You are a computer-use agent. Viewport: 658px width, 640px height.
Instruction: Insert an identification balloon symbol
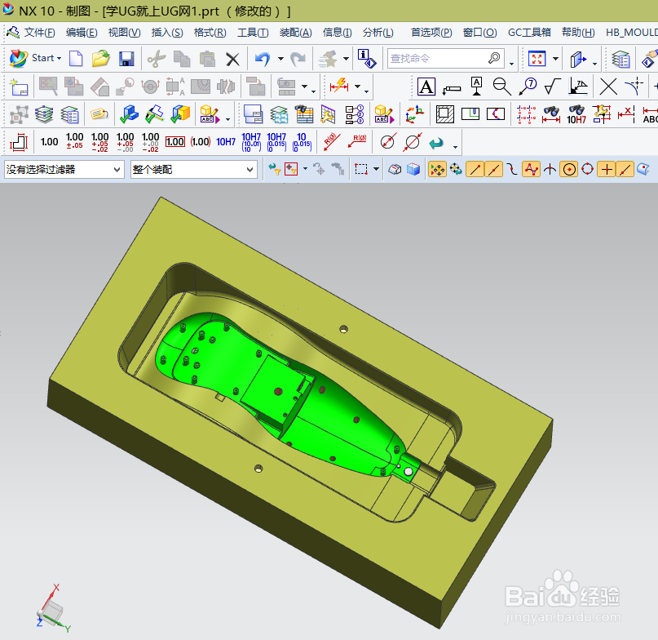[x=528, y=87]
